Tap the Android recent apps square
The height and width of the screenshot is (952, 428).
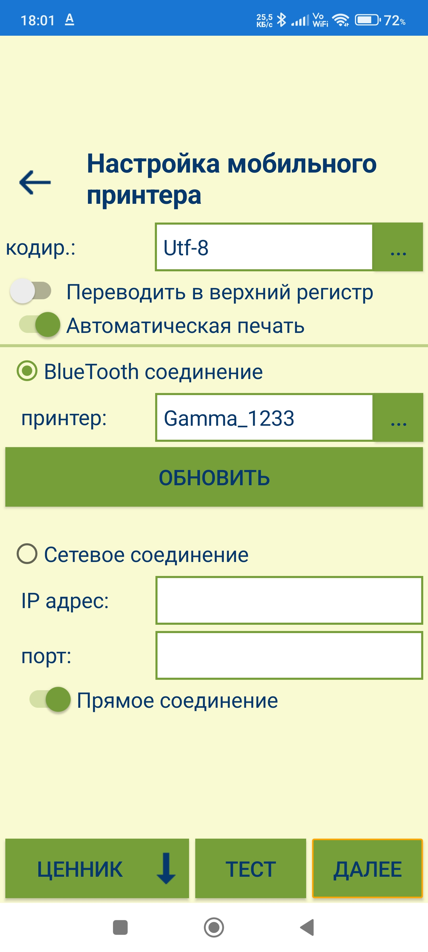[120, 927]
